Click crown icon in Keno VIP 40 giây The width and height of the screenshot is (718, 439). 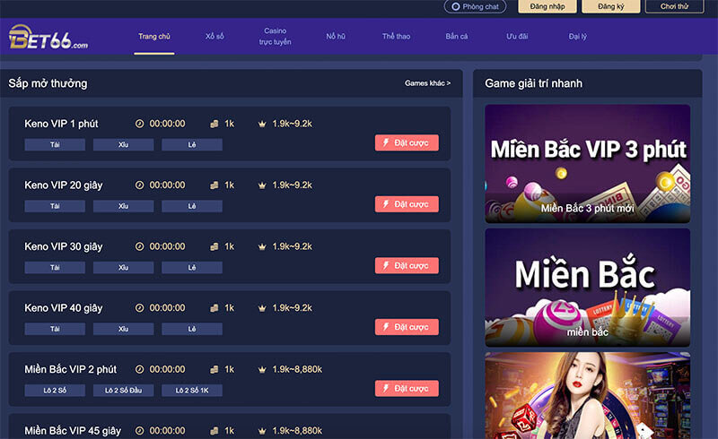tap(262, 308)
